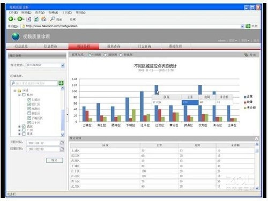Collapse the root 区域 tree node
The width and height of the screenshot is (268, 201).
15,91
